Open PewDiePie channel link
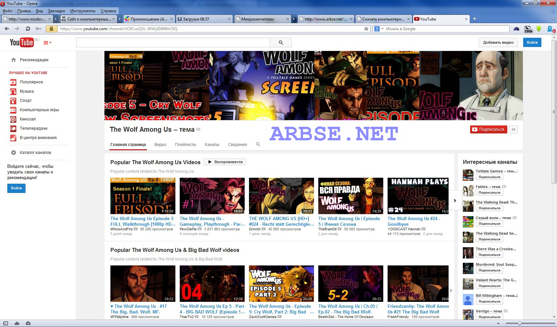Viewport: 557px width, 327px height. [188, 229]
